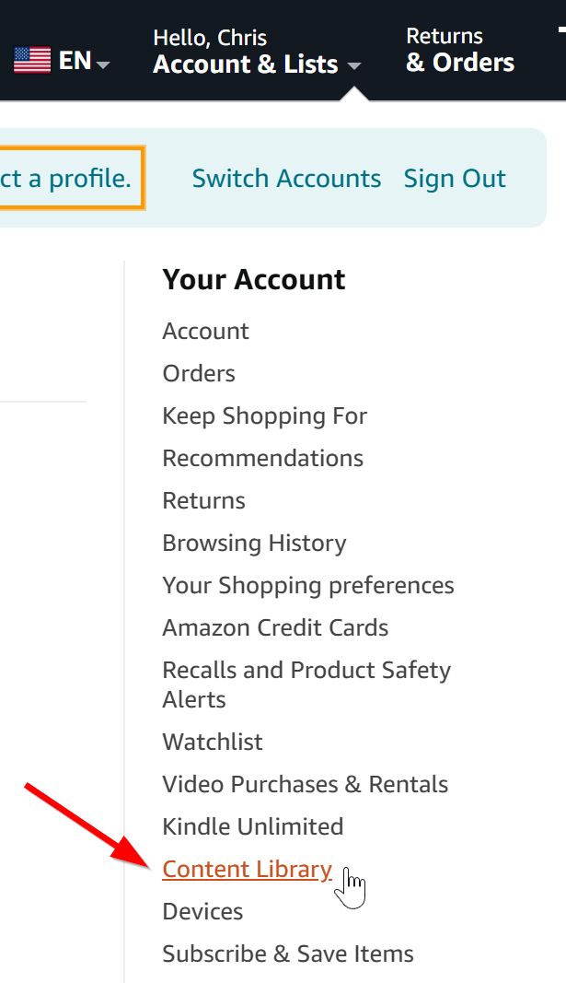Click the Content Library link

pos(247,869)
